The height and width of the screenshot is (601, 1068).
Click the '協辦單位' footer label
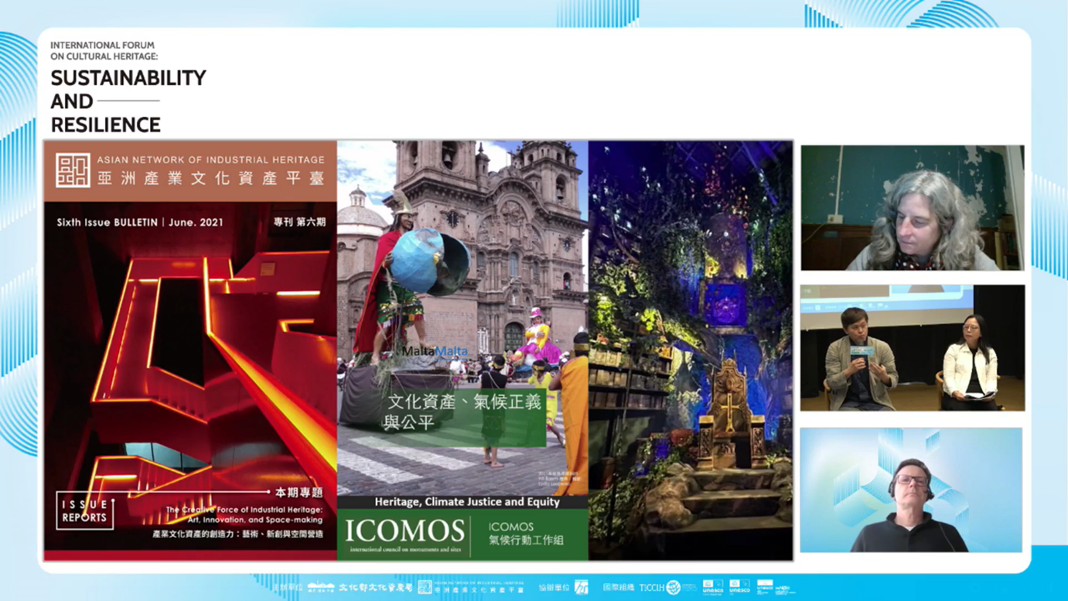[x=553, y=588]
